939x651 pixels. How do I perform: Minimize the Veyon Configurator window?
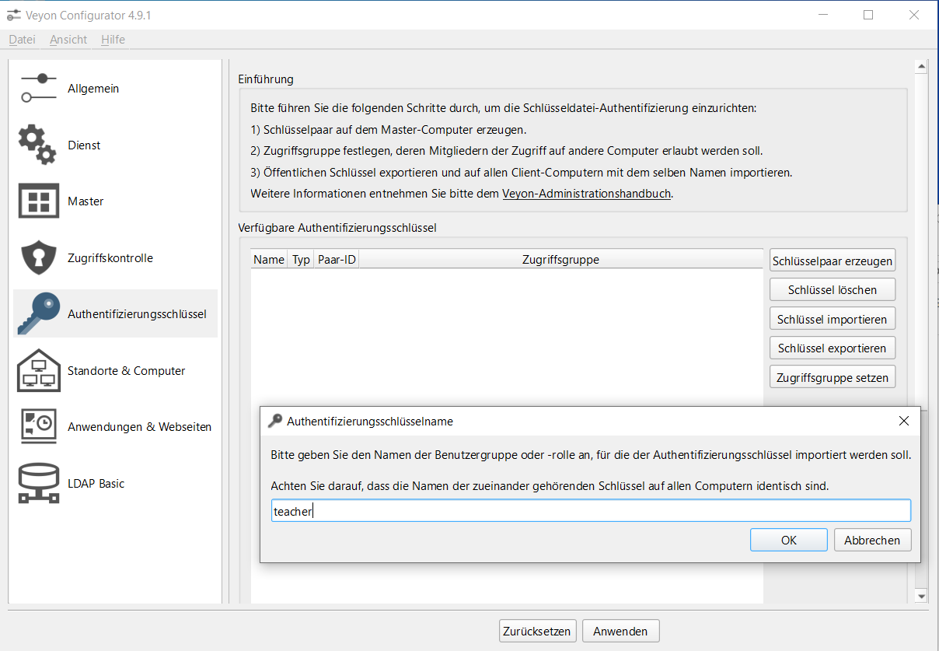tap(822, 14)
